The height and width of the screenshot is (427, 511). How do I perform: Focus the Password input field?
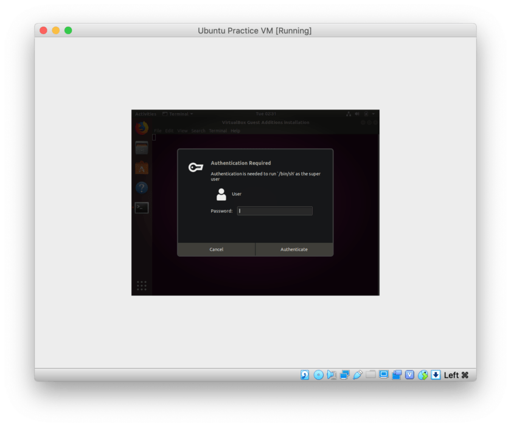tap(275, 211)
